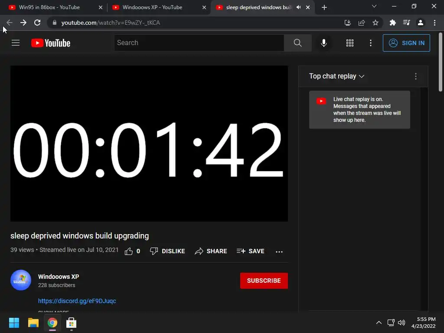Open Windooows XP channel avatar
The height and width of the screenshot is (333, 444).
pos(21,280)
